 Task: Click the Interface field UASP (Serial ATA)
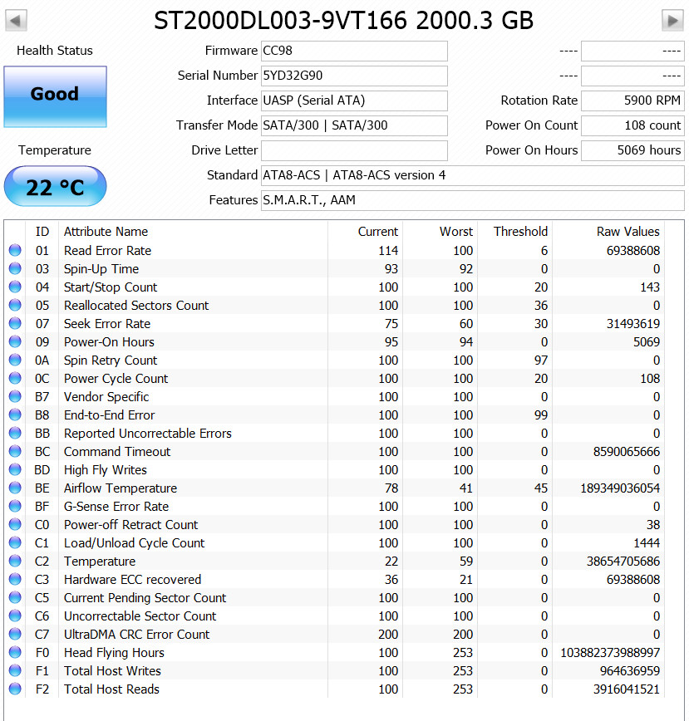pyautogui.click(x=354, y=101)
